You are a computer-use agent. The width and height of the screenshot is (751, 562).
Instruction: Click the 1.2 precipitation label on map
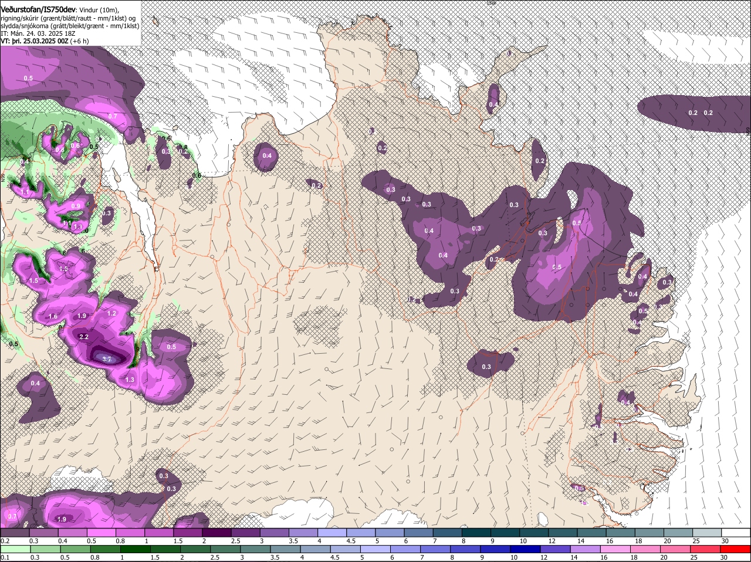[112, 313]
